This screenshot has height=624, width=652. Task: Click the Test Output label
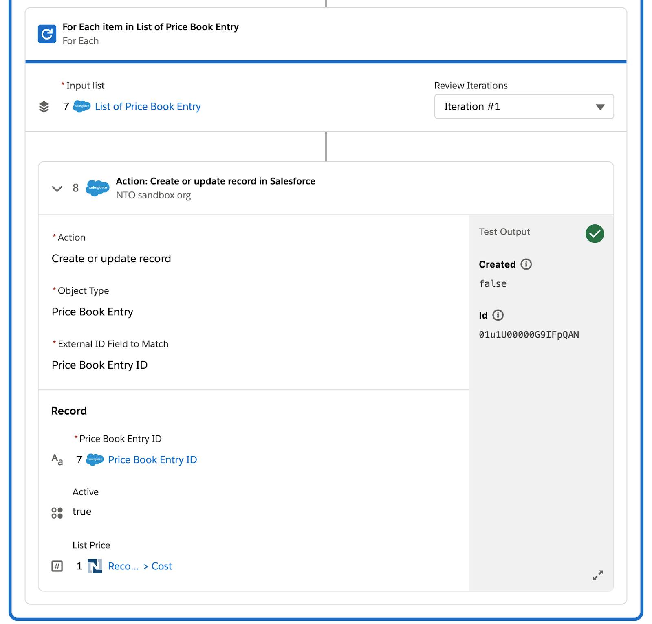pos(504,232)
